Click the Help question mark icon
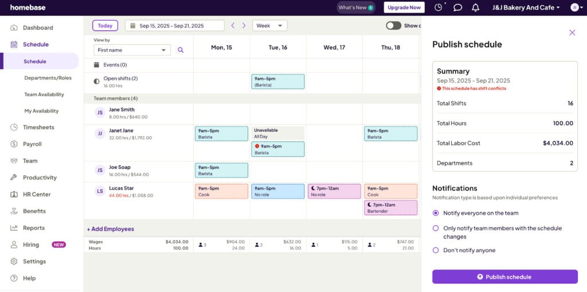The height and width of the screenshot is (292, 587). [x=14, y=278]
